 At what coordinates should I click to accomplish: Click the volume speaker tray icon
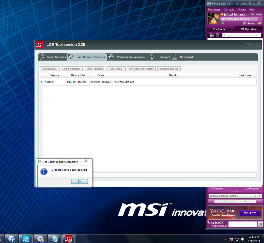242,239
